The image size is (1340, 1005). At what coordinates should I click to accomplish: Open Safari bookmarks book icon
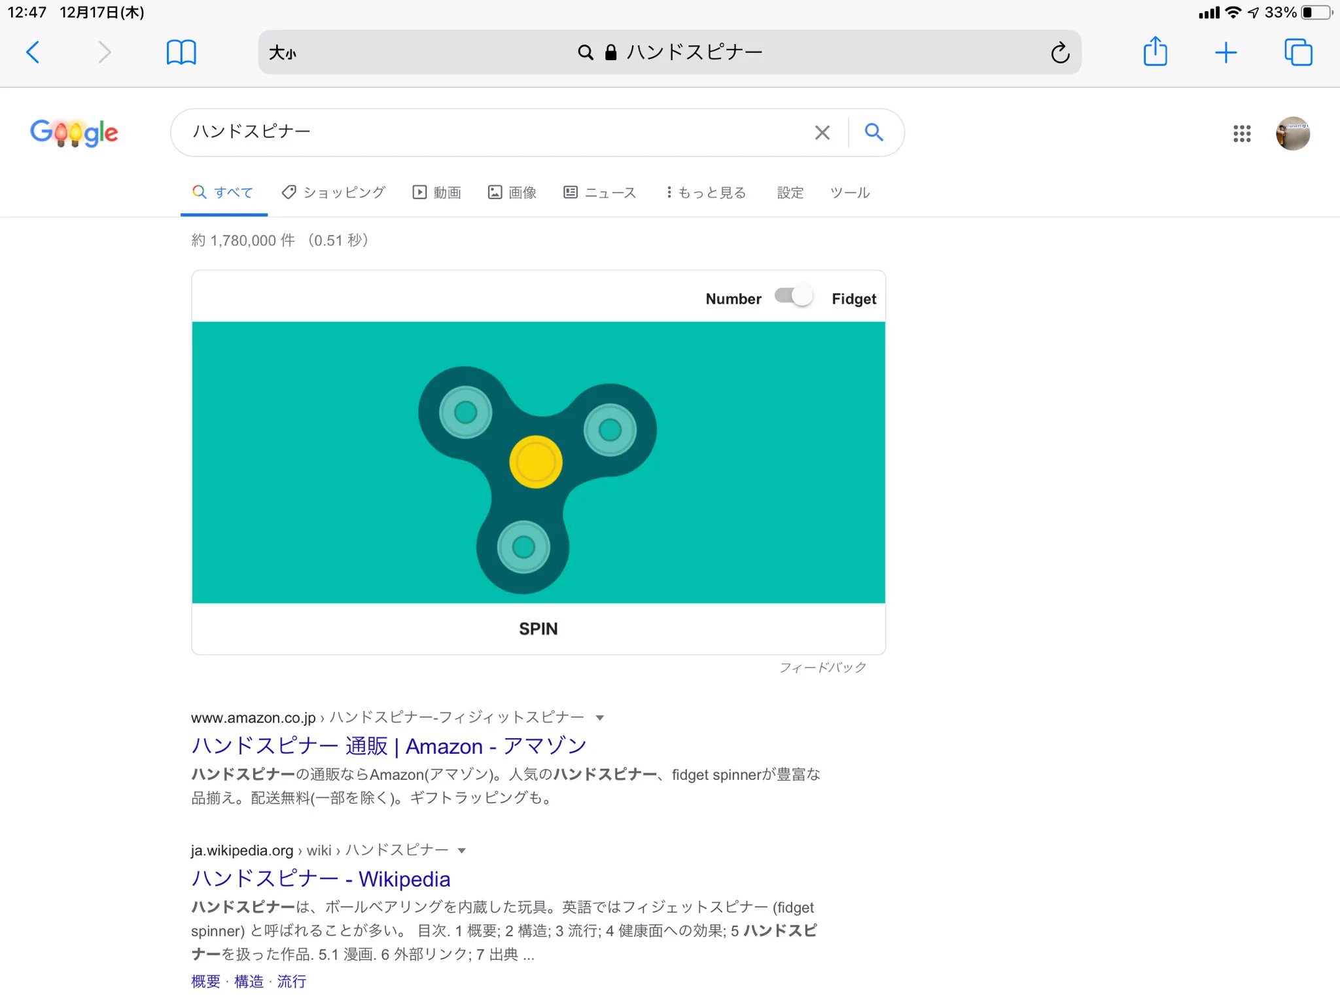pyautogui.click(x=181, y=52)
